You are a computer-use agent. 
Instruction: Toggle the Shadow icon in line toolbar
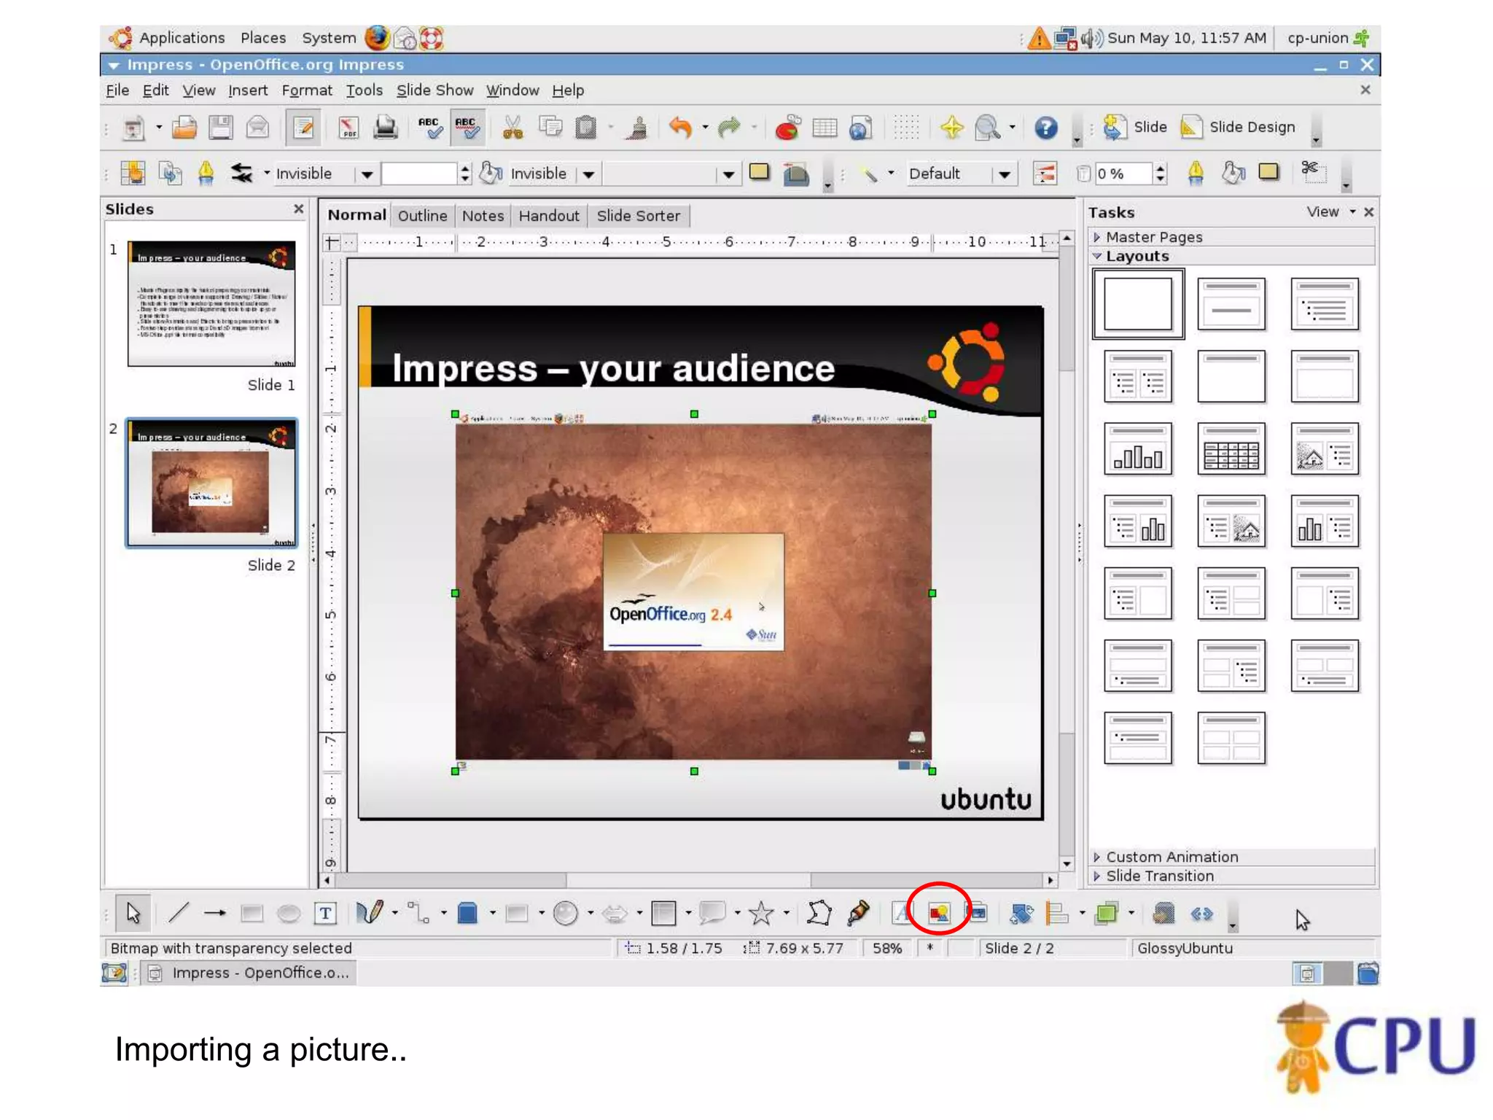pyautogui.click(x=760, y=172)
